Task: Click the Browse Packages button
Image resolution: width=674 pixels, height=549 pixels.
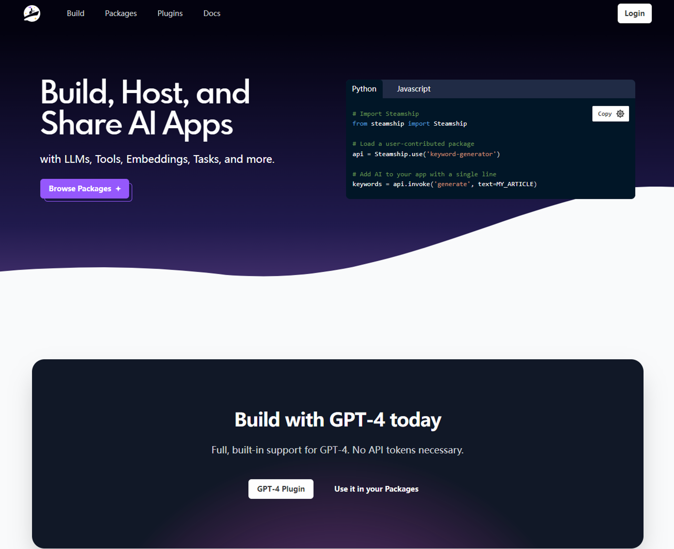Action: coord(85,189)
